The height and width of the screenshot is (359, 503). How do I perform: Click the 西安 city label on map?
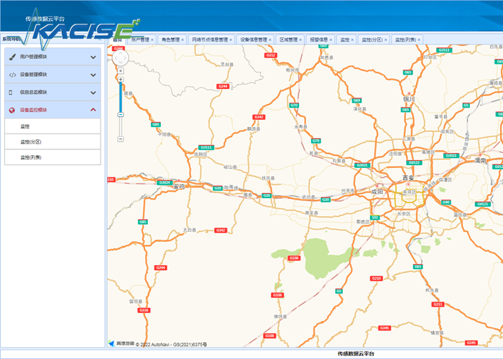click(x=408, y=178)
